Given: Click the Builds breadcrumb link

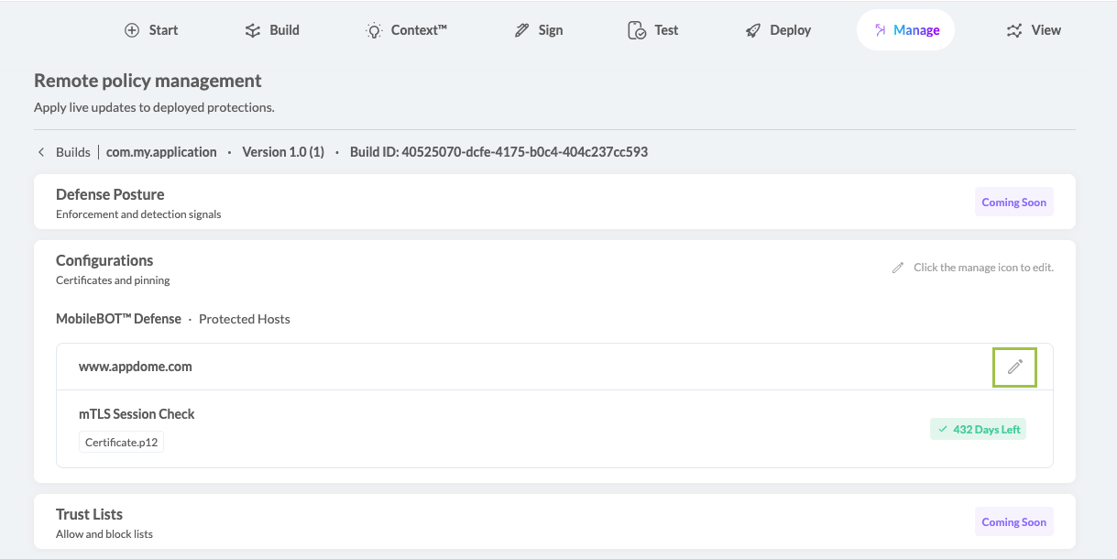Looking at the screenshot, I should tap(73, 152).
